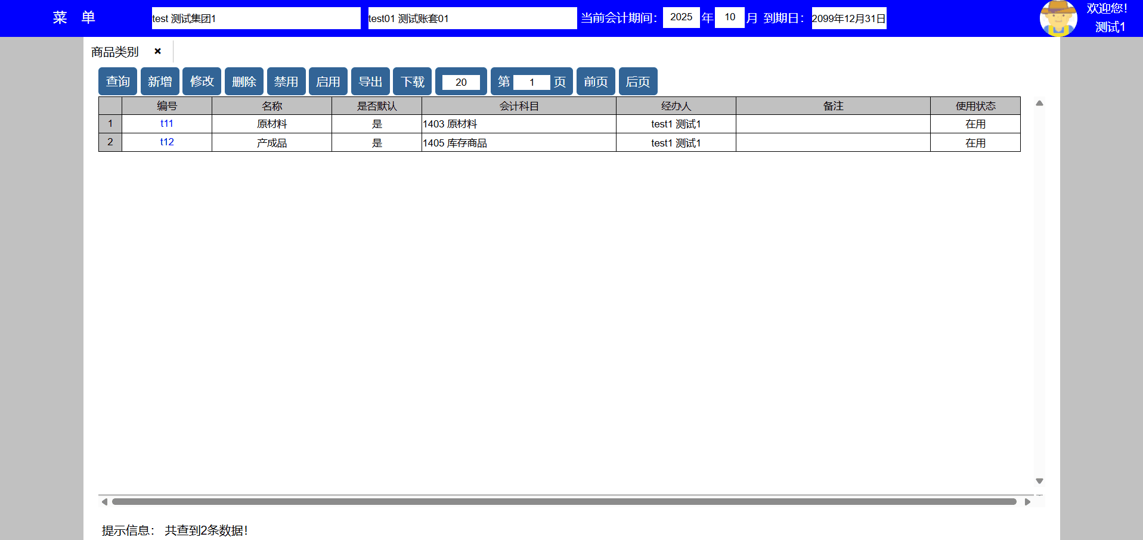Open the test01 测试账套01 account selector

click(x=472, y=18)
